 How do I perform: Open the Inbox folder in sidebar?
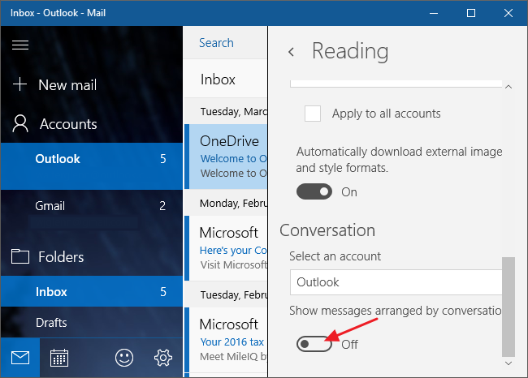(92, 291)
